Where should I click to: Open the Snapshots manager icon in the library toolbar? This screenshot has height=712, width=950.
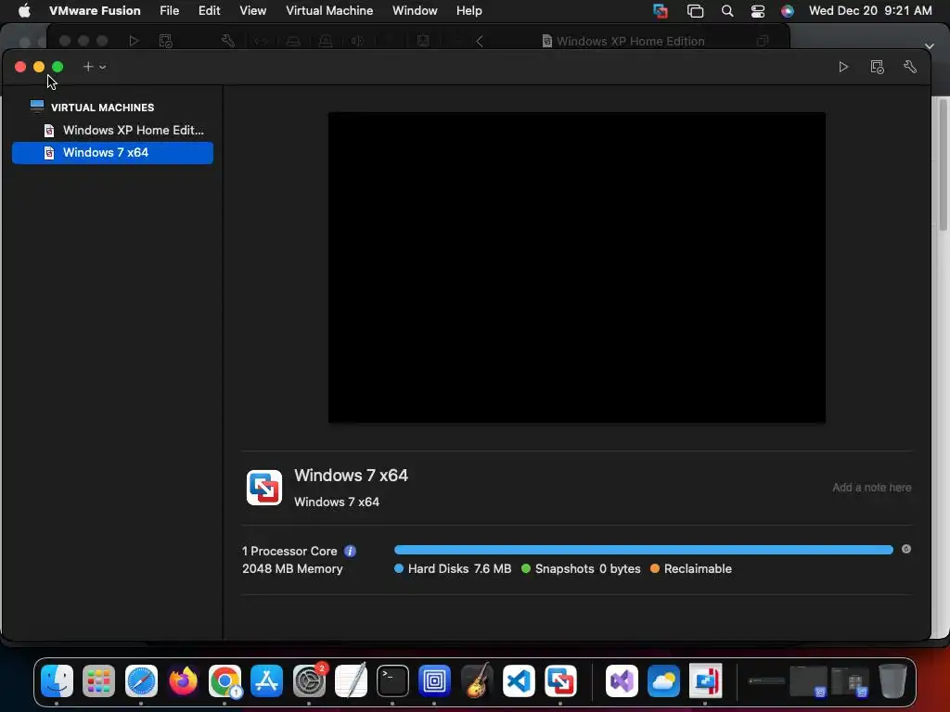[x=877, y=67]
